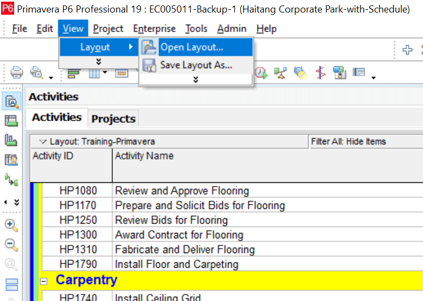Click the plus Add icon at top right
This screenshot has width=423, height=301.
407,50
